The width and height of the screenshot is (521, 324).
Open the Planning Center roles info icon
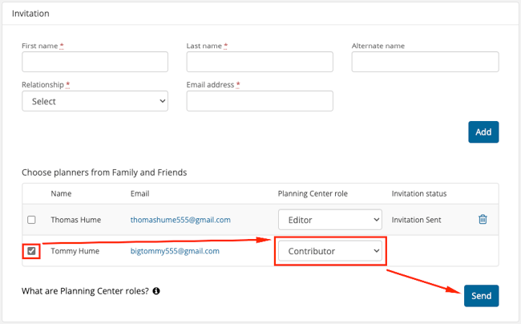click(x=156, y=291)
